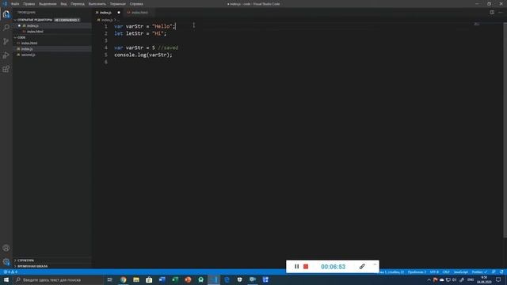The width and height of the screenshot is (507, 285).
Task: Click the Prettier status item
Action: [479, 272]
